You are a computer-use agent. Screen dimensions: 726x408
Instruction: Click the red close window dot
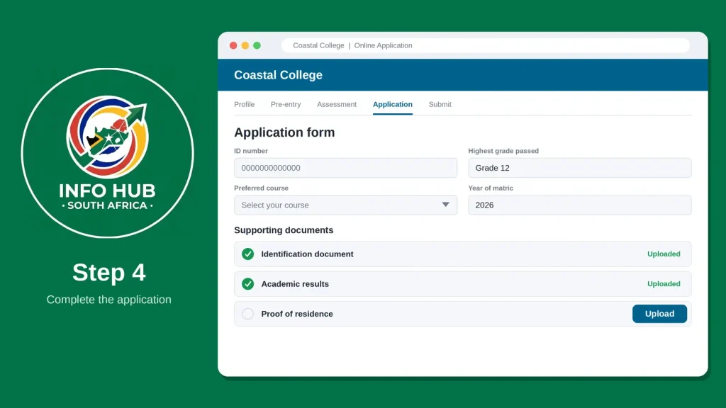pyautogui.click(x=233, y=45)
